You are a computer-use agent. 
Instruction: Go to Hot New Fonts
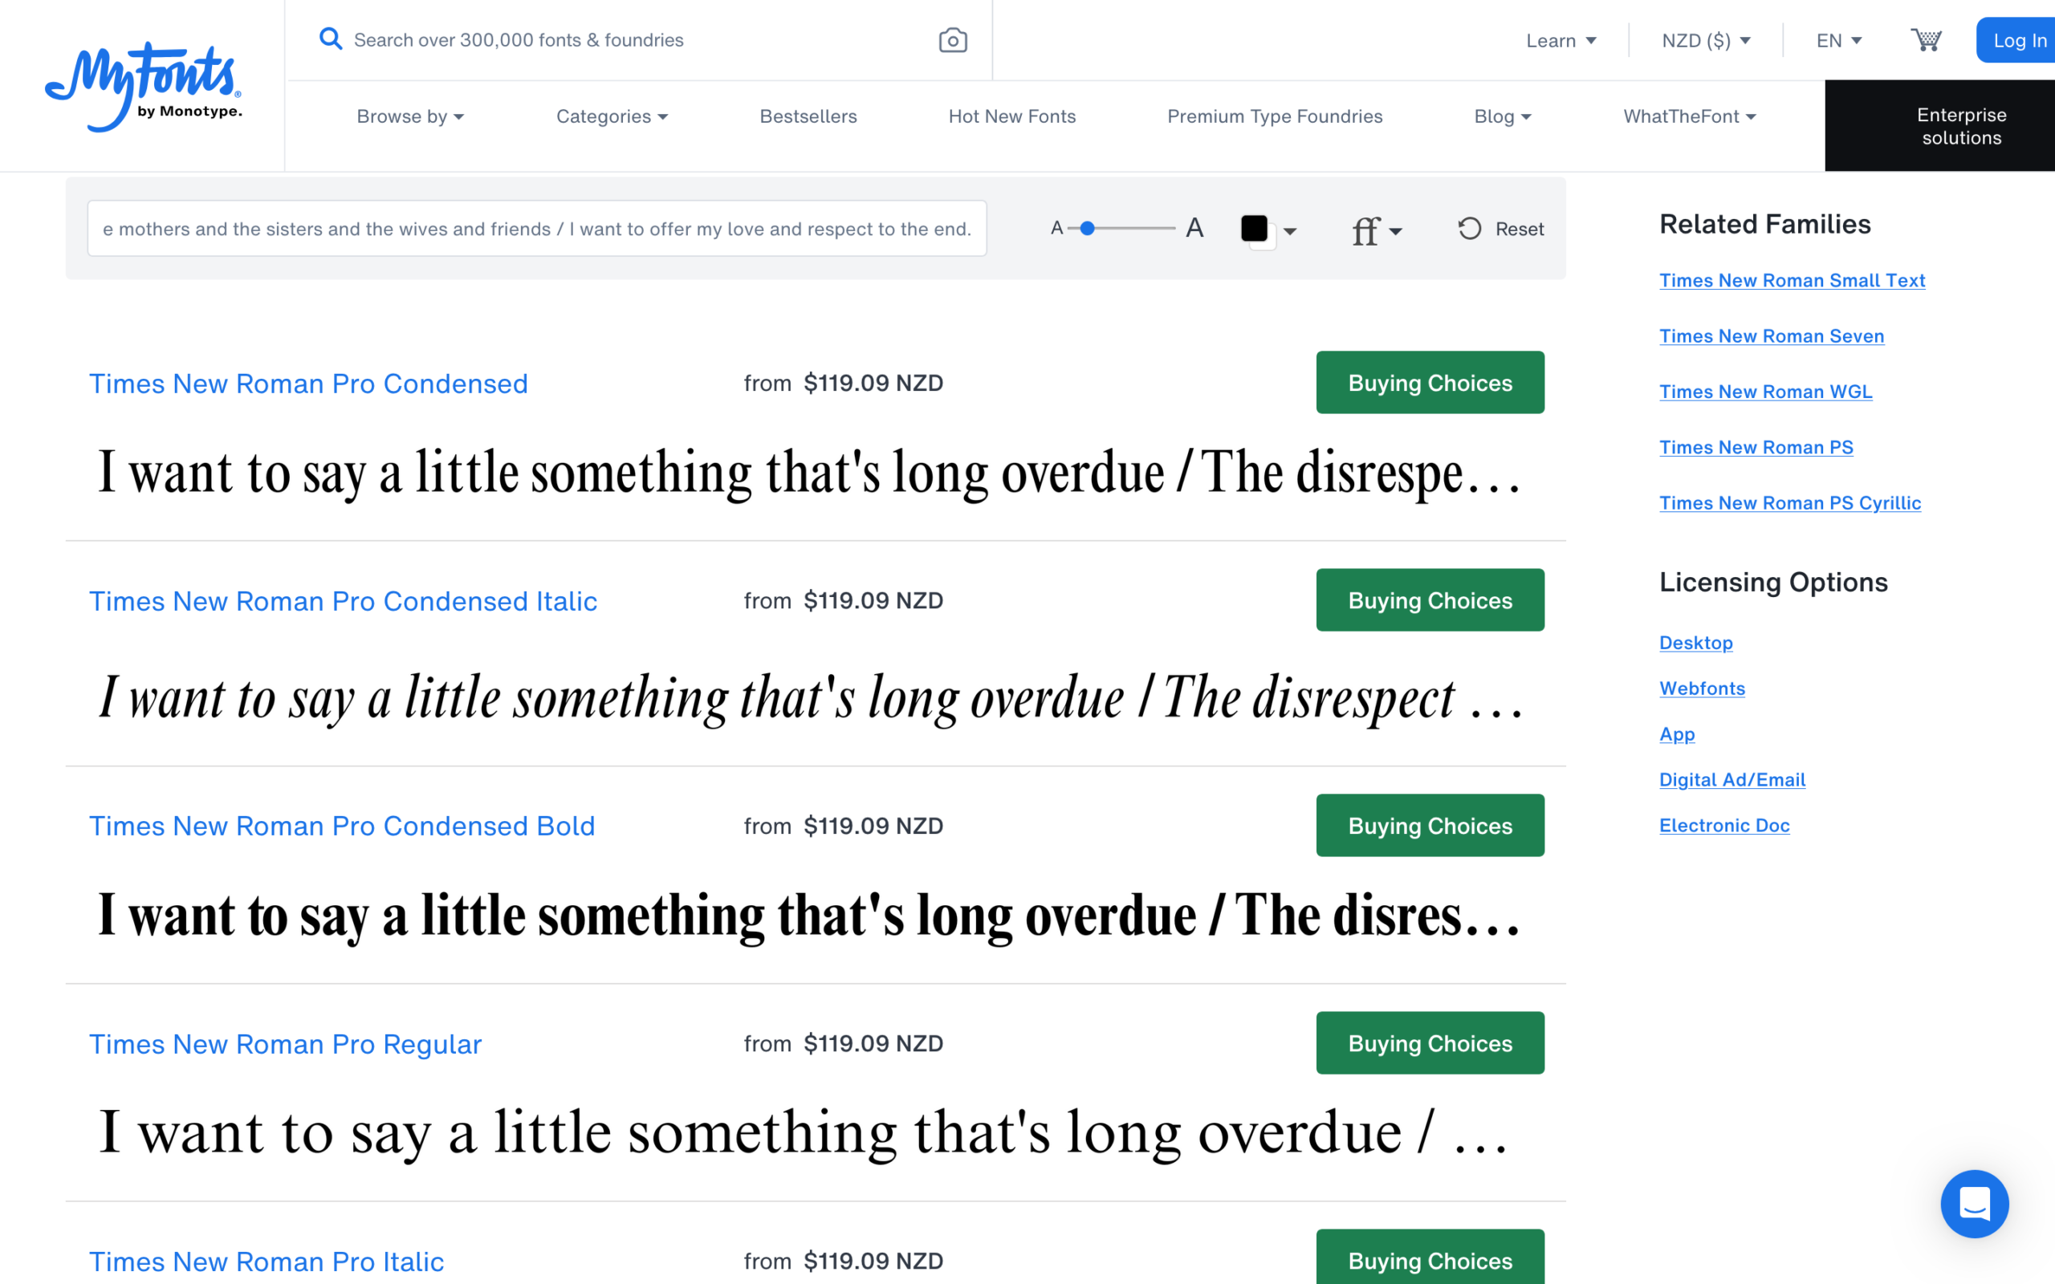tap(1011, 116)
